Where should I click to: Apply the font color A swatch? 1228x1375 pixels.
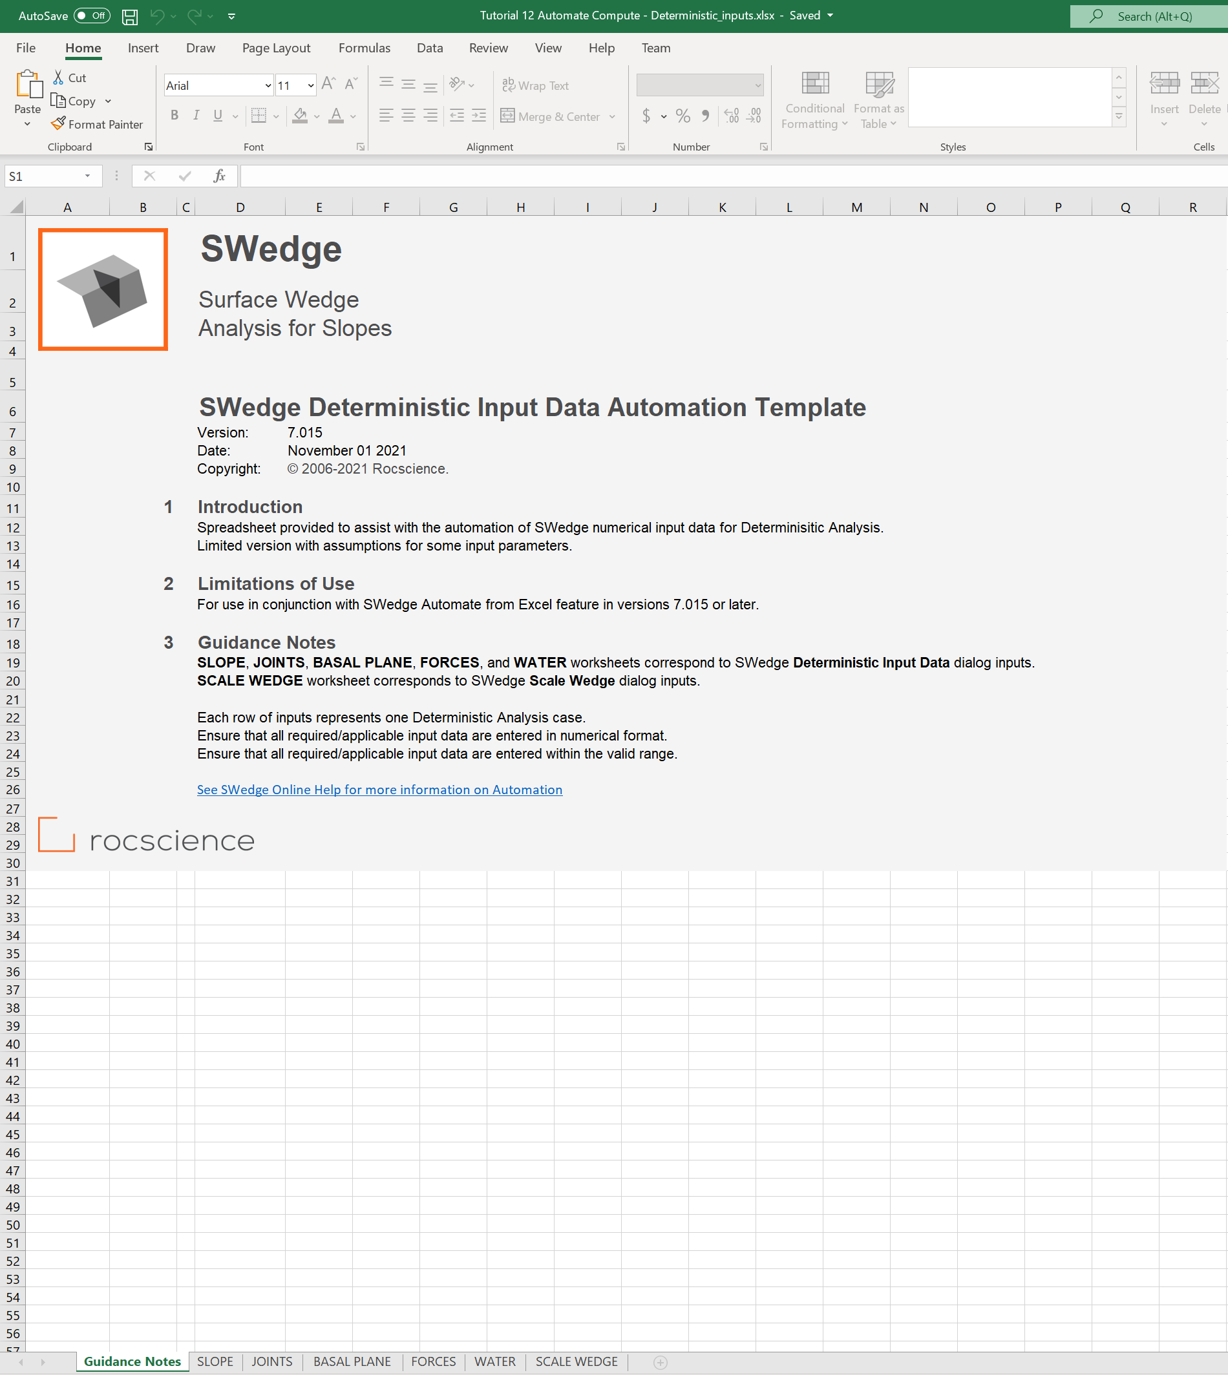click(x=336, y=116)
